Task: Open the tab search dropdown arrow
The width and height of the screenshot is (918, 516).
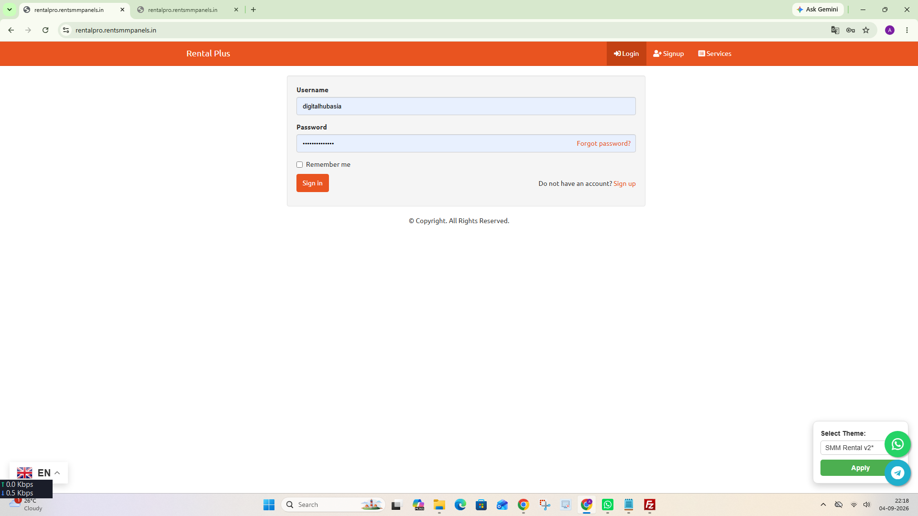Action: [x=10, y=10]
